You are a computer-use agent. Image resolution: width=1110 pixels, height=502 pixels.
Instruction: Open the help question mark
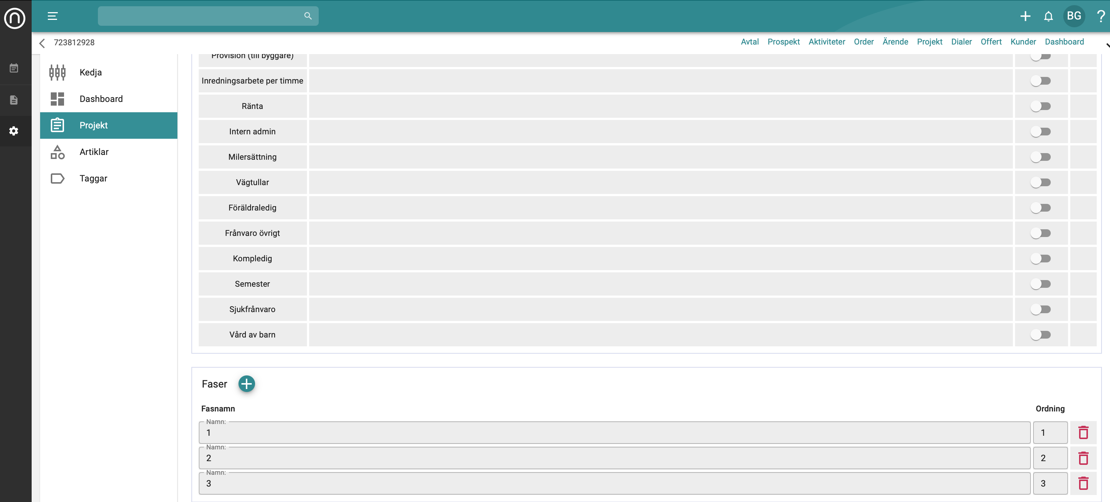[x=1100, y=16]
